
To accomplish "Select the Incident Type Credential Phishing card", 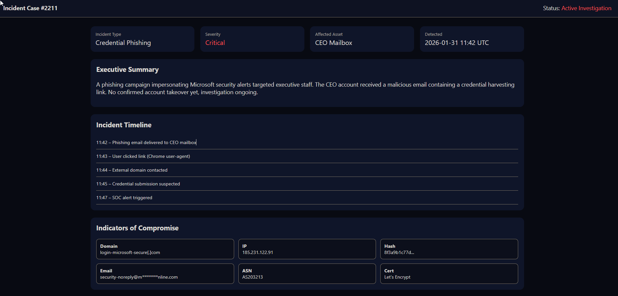I will (x=142, y=39).
